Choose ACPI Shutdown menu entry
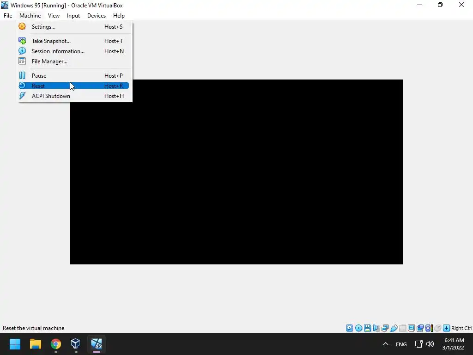The width and height of the screenshot is (473, 355). (73, 96)
